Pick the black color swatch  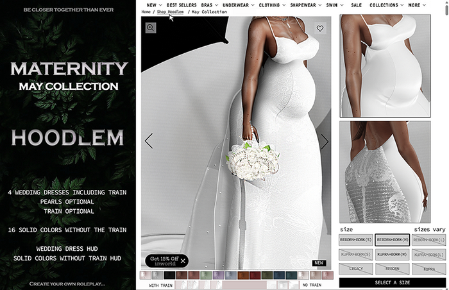click(169, 275)
